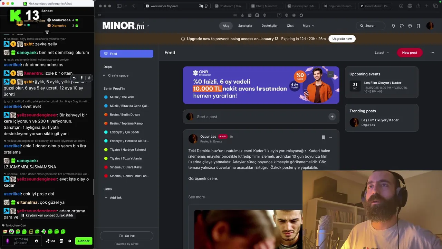442x249 pixels.
Task: Switch to Chatroom Safari tab
Action: tap(229, 6)
